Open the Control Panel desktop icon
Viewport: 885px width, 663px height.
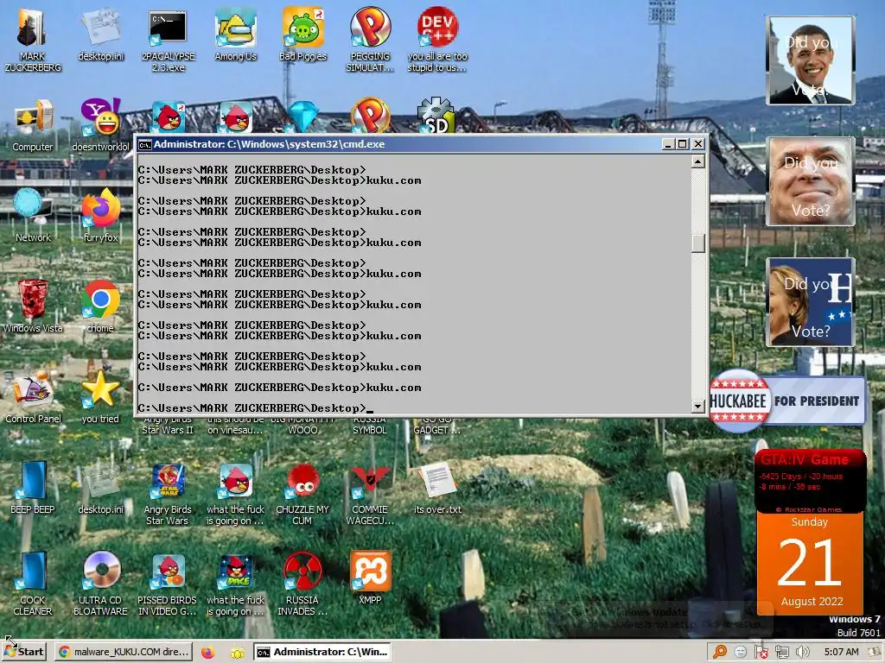[33, 396]
